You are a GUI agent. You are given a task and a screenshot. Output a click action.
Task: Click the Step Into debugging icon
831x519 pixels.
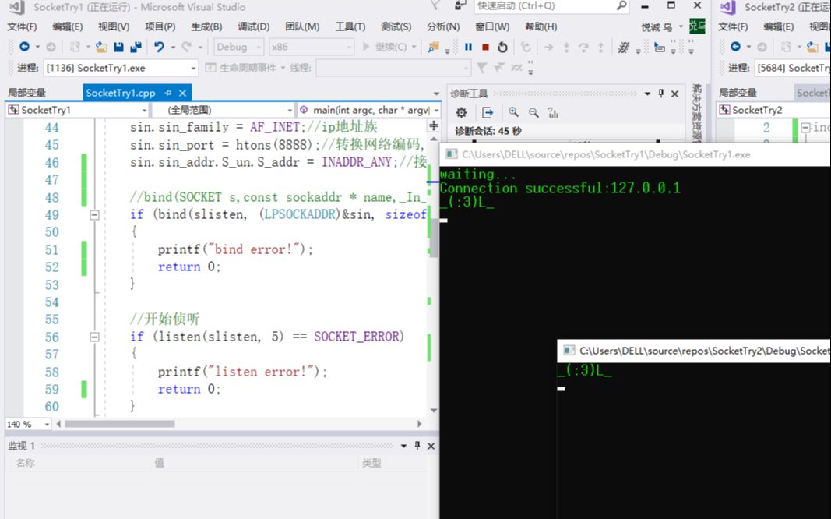[567, 47]
